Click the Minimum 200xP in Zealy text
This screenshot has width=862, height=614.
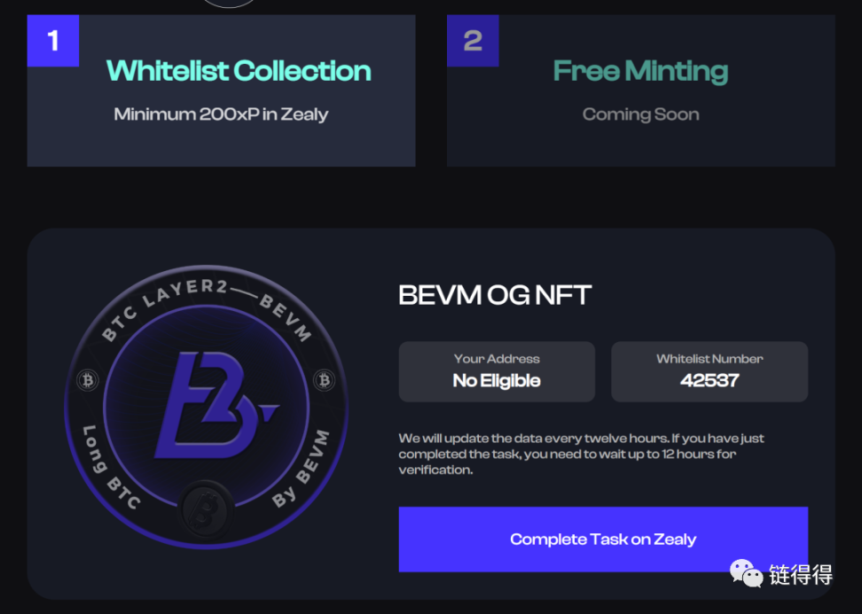[x=221, y=114]
